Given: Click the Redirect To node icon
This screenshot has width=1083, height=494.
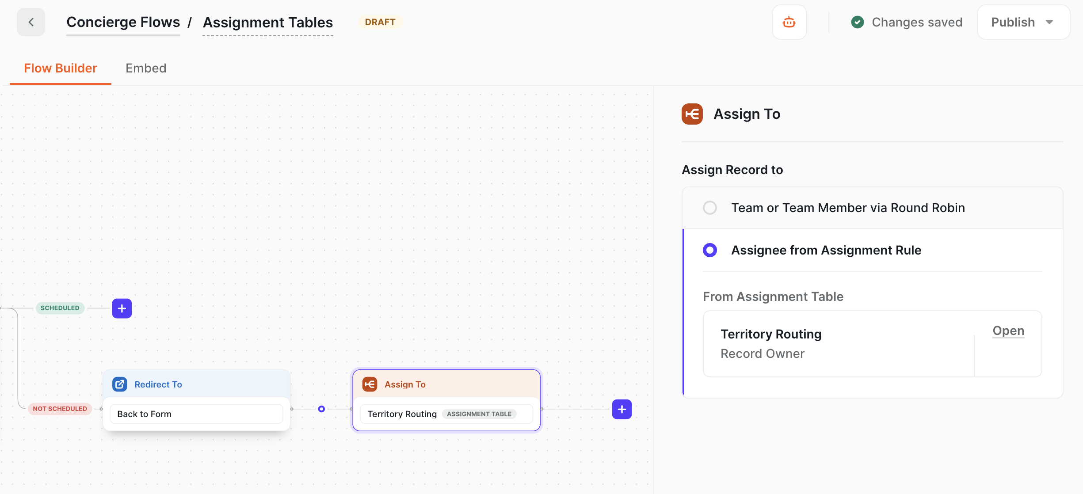Looking at the screenshot, I should pyautogui.click(x=120, y=384).
